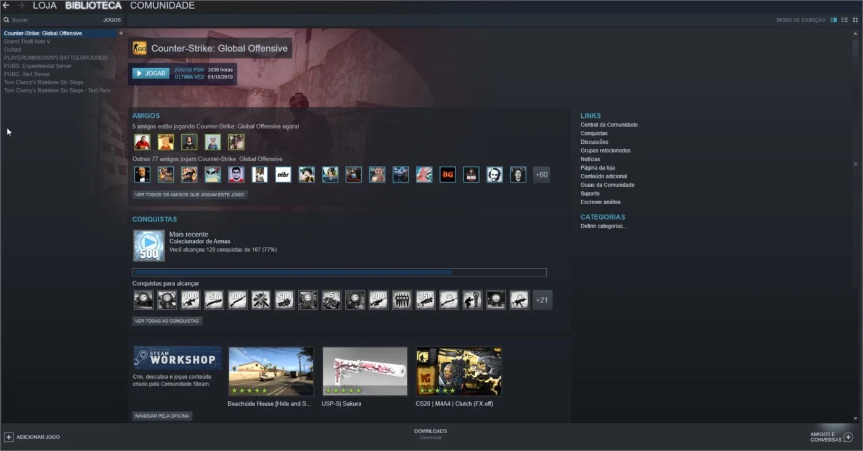Open the mibr friend avatar
This screenshot has width=863, height=451.
pyautogui.click(x=283, y=175)
